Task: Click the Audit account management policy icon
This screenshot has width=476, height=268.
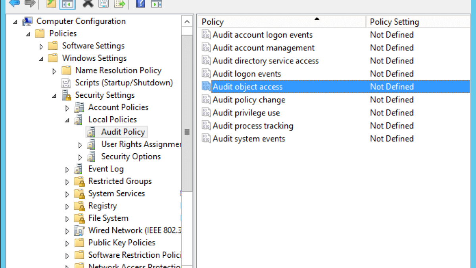Action: click(206, 48)
